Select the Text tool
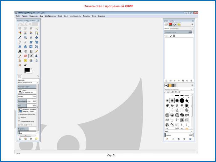Image resolution: width=216 pixels, height=162 pixels. pos(20,51)
